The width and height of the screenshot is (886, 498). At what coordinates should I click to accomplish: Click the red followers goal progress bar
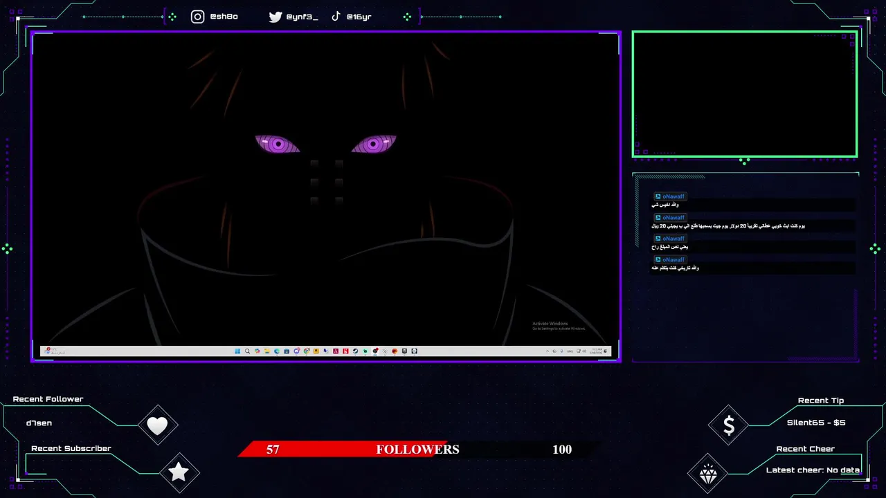click(x=344, y=450)
